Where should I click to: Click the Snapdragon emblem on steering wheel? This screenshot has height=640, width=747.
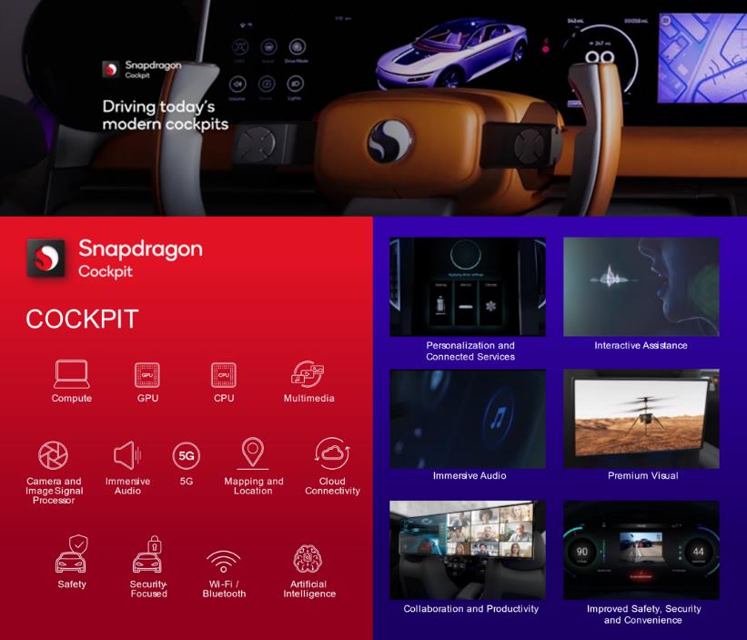pos(389,141)
